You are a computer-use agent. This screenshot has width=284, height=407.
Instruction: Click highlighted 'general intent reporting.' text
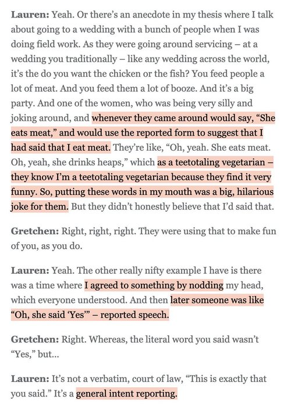pyautogui.click(x=126, y=394)
